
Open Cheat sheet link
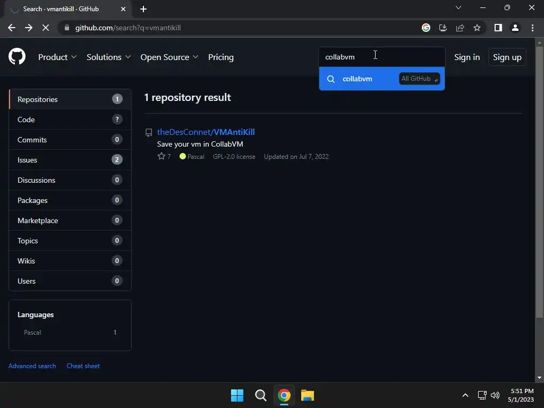click(83, 366)
